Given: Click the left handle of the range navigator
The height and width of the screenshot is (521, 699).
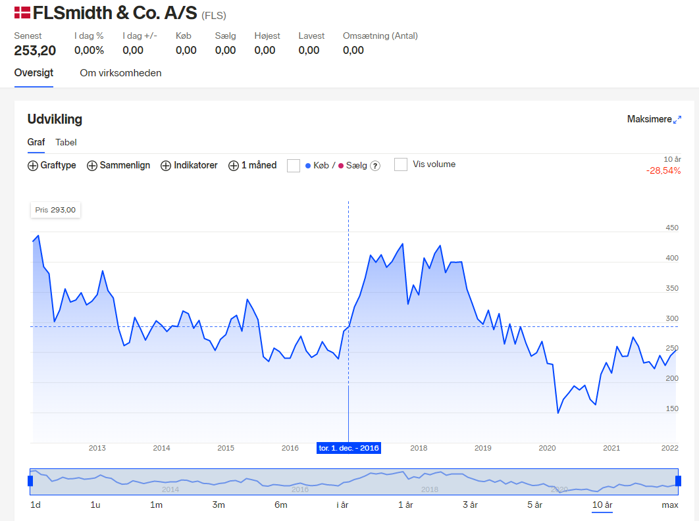Looking at the screenshot, I should 30,481.
